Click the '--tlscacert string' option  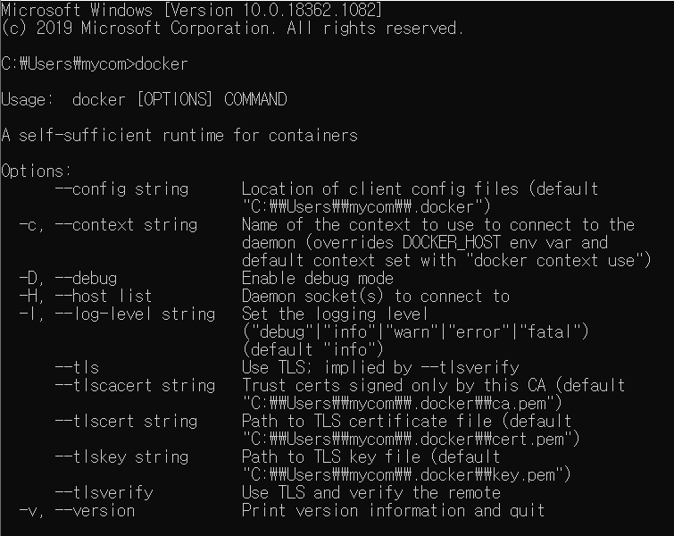[135, 385]
